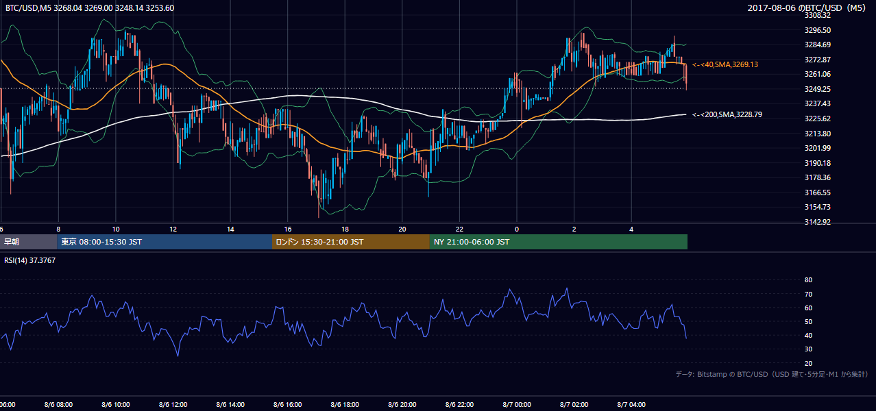This screenshot has width=876, height=411.
Task: Click RSI scale value 70
Action: pos(808,294)
